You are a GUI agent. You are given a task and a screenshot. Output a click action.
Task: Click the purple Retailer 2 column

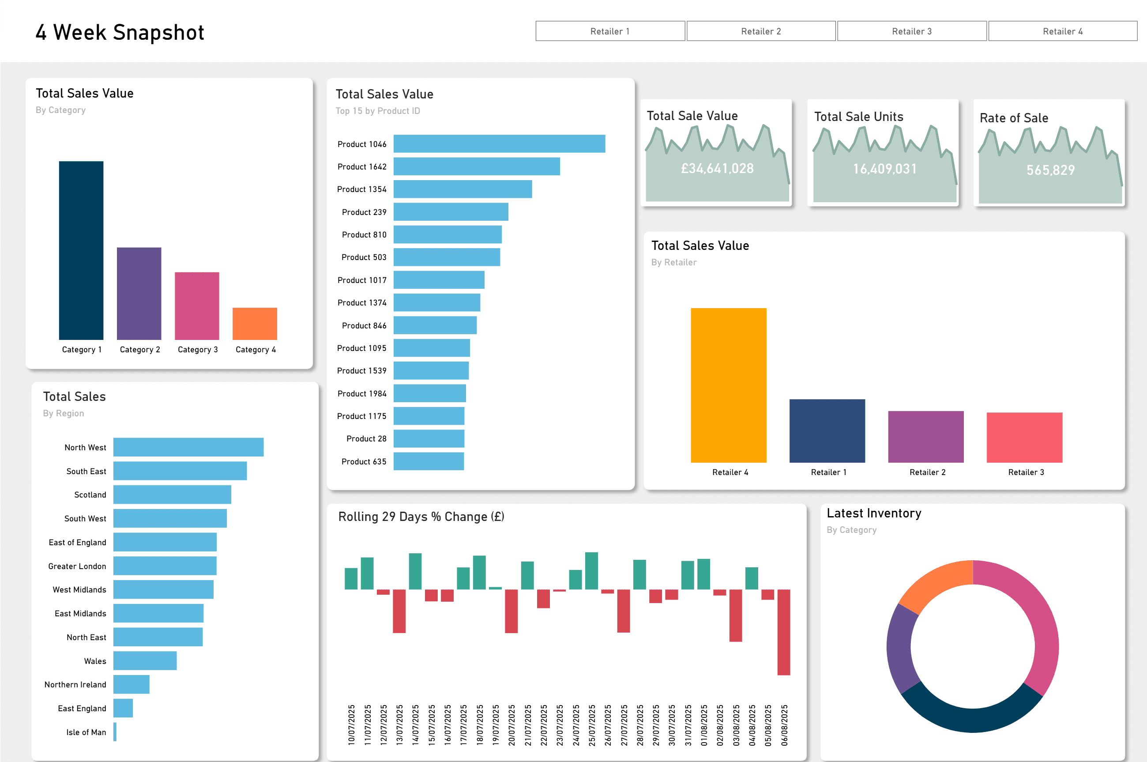tap(925, 436)
